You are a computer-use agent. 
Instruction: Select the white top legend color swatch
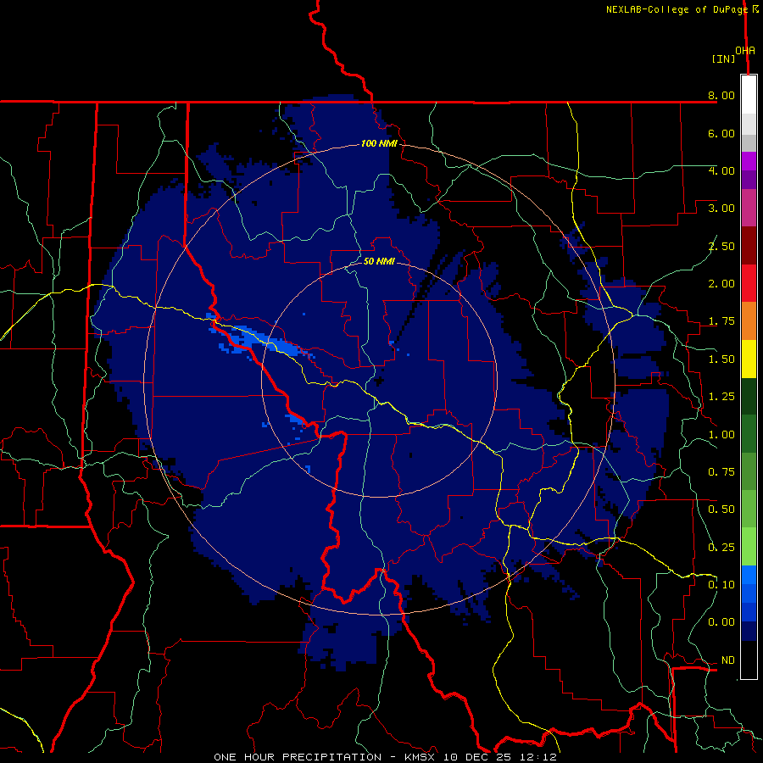tap(749, 95)
